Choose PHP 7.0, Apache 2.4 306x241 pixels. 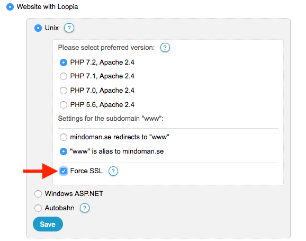pyautogui.click(x=64, y=91)
